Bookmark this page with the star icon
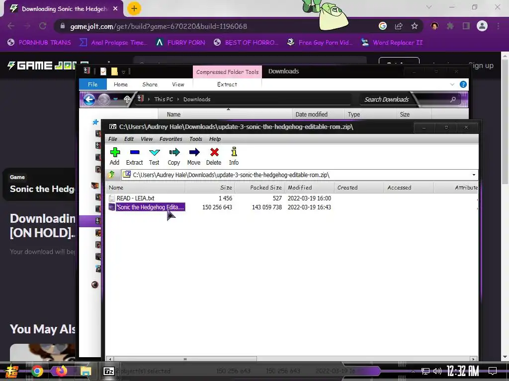The height and width of the screenshot is (381, 509). (x=415, y=26)
